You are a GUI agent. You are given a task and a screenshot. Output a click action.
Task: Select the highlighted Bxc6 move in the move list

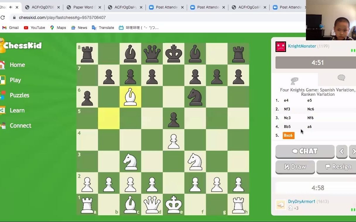(x=288, y=135)
